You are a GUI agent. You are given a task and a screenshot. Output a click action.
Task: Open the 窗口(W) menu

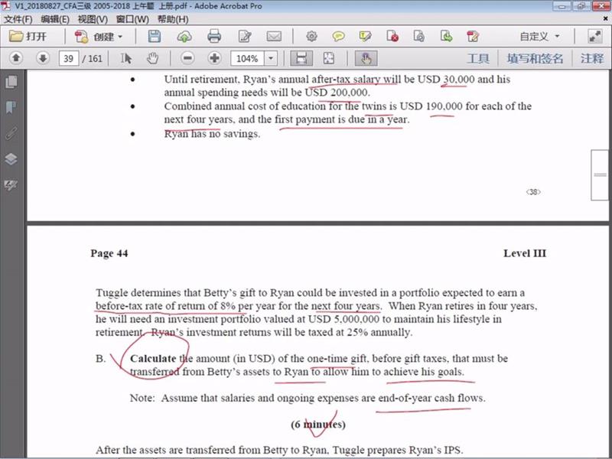pyautogui.click(x=132, y=19)
